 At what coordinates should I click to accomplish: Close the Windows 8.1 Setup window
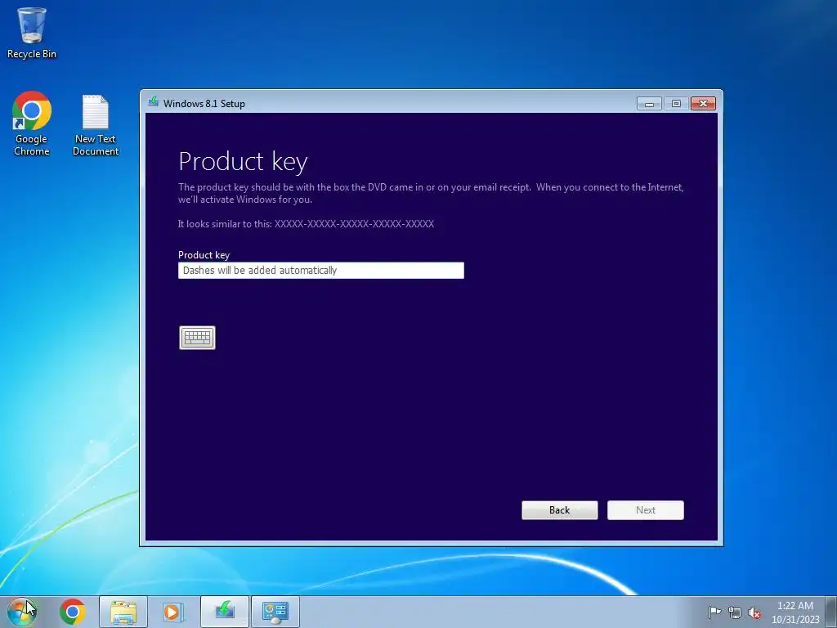(x=703, y=104)
